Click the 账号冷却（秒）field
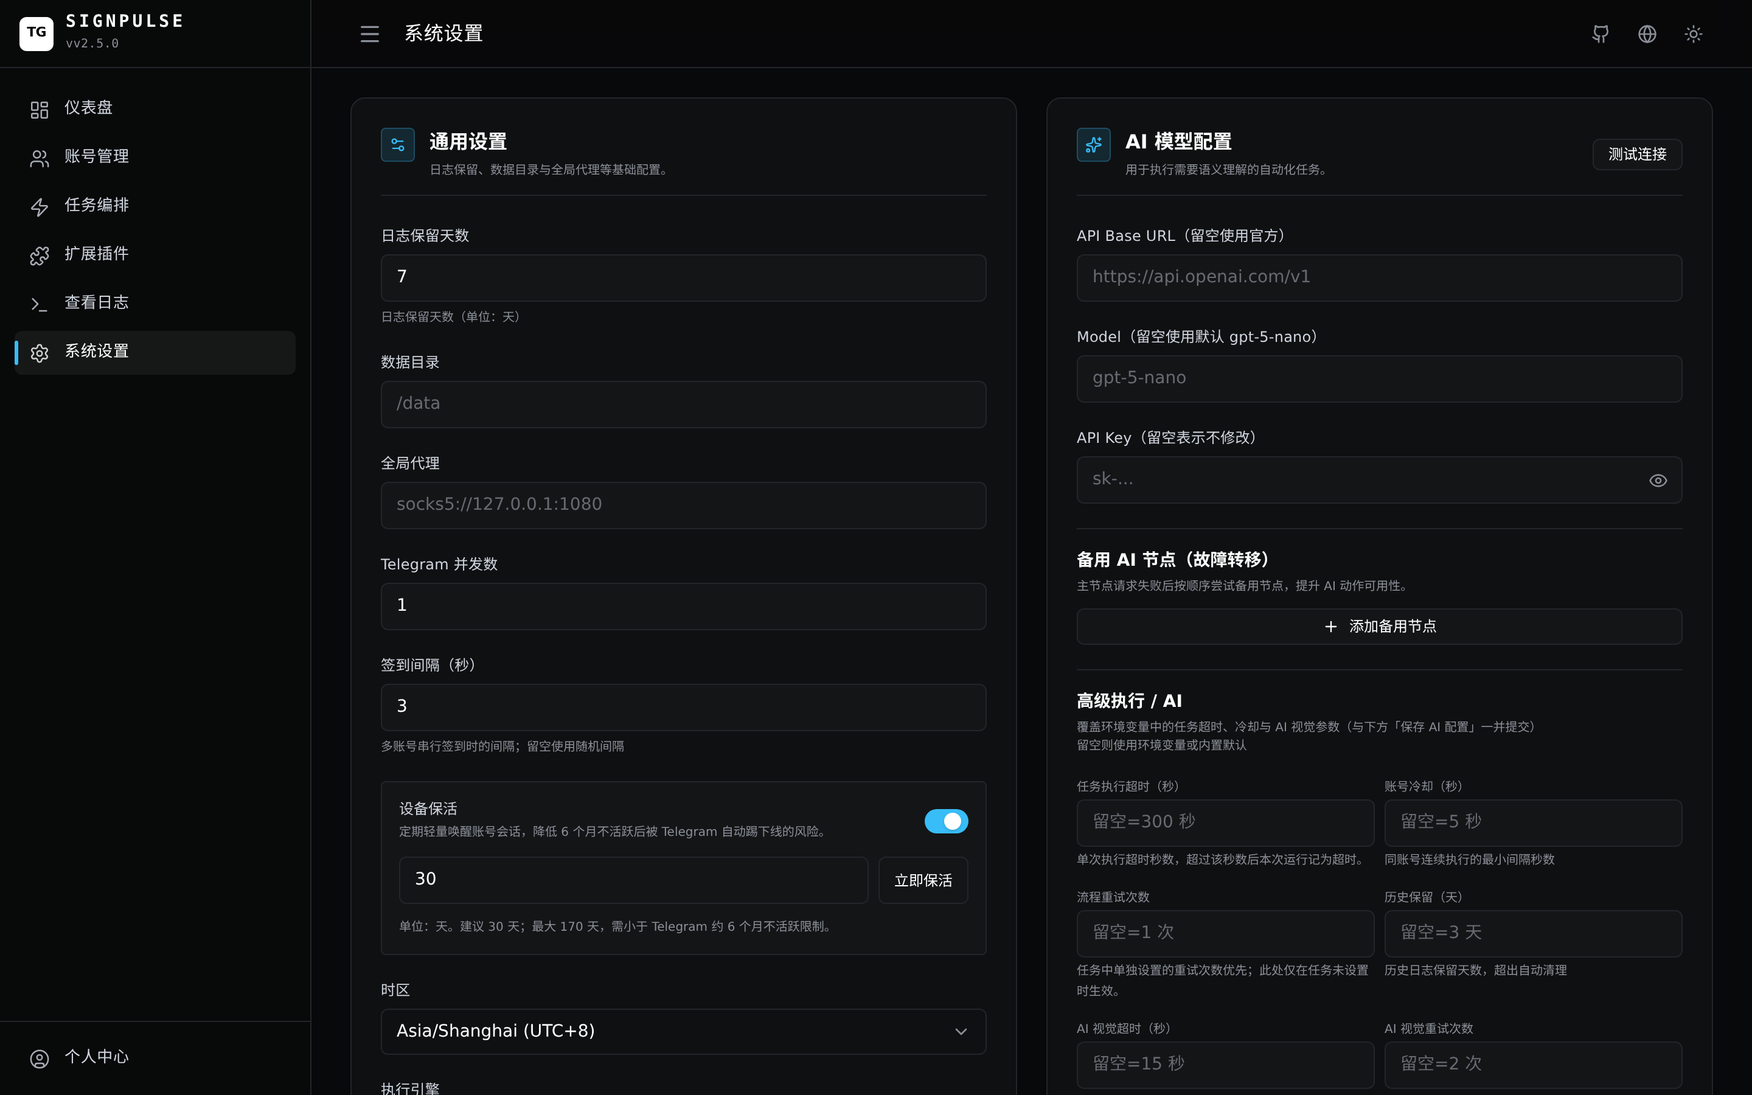The height and width of the screenshot is (1095, 1752). (1532, 822)
